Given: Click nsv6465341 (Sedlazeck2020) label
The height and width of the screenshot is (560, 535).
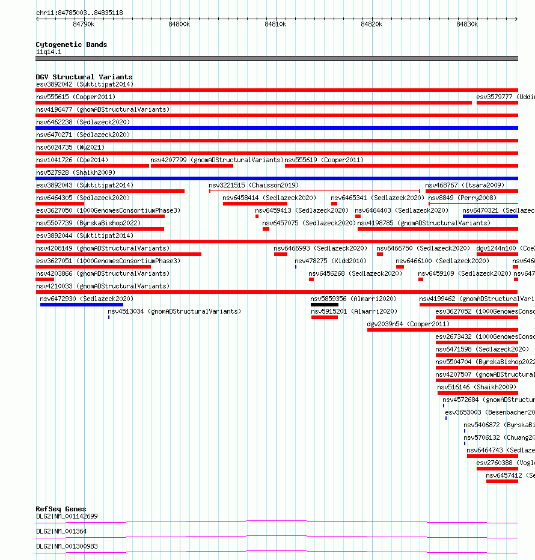Looking at the screenshot, I should pos(378,198).
